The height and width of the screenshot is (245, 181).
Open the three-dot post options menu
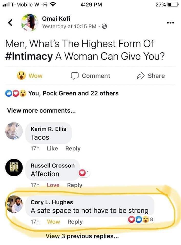(170, 23)
